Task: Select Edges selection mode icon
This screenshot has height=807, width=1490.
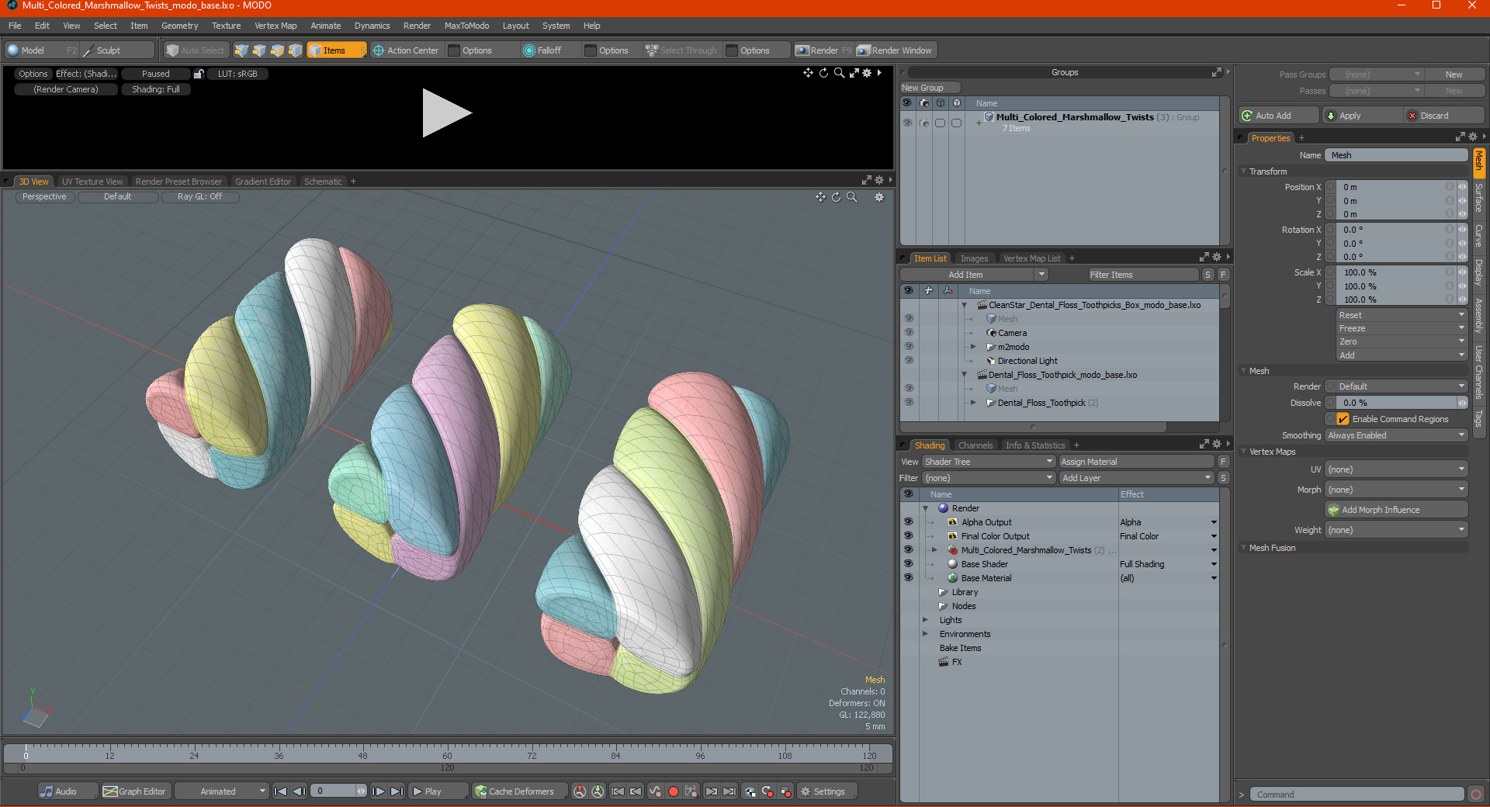Action: point(259,50)
